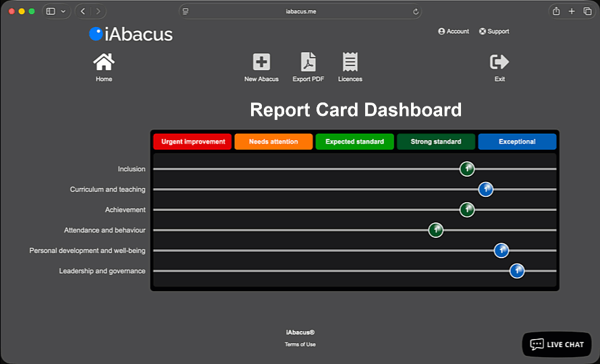600x364 pixels.
Task: Go forward in Safari
Action: click(x=98, y=11)
